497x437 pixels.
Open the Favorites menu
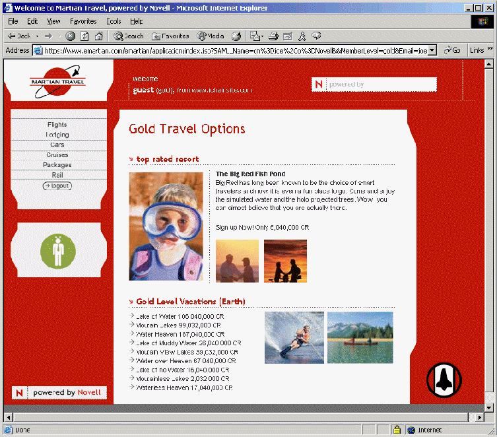pos(83,21)
